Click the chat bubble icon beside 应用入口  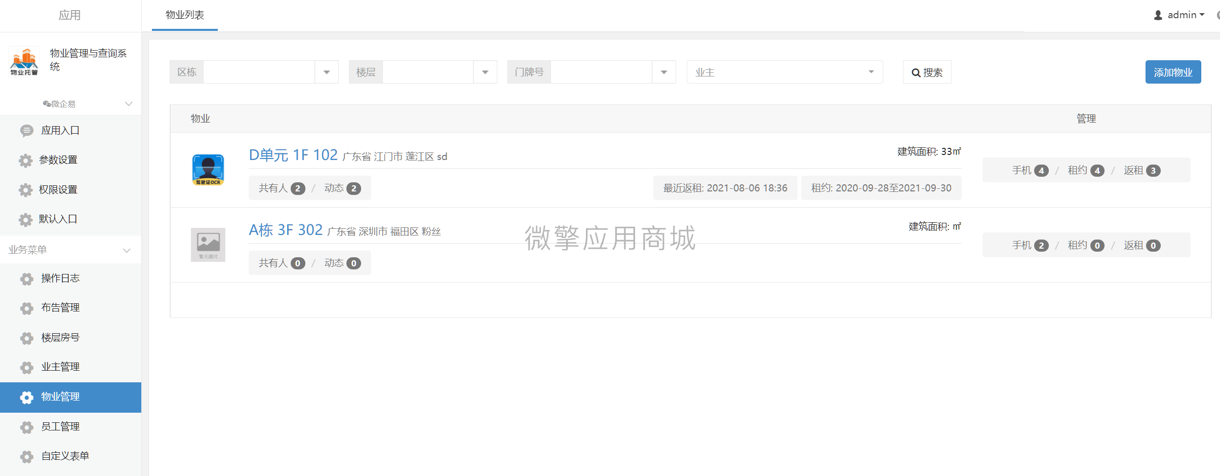26,131
